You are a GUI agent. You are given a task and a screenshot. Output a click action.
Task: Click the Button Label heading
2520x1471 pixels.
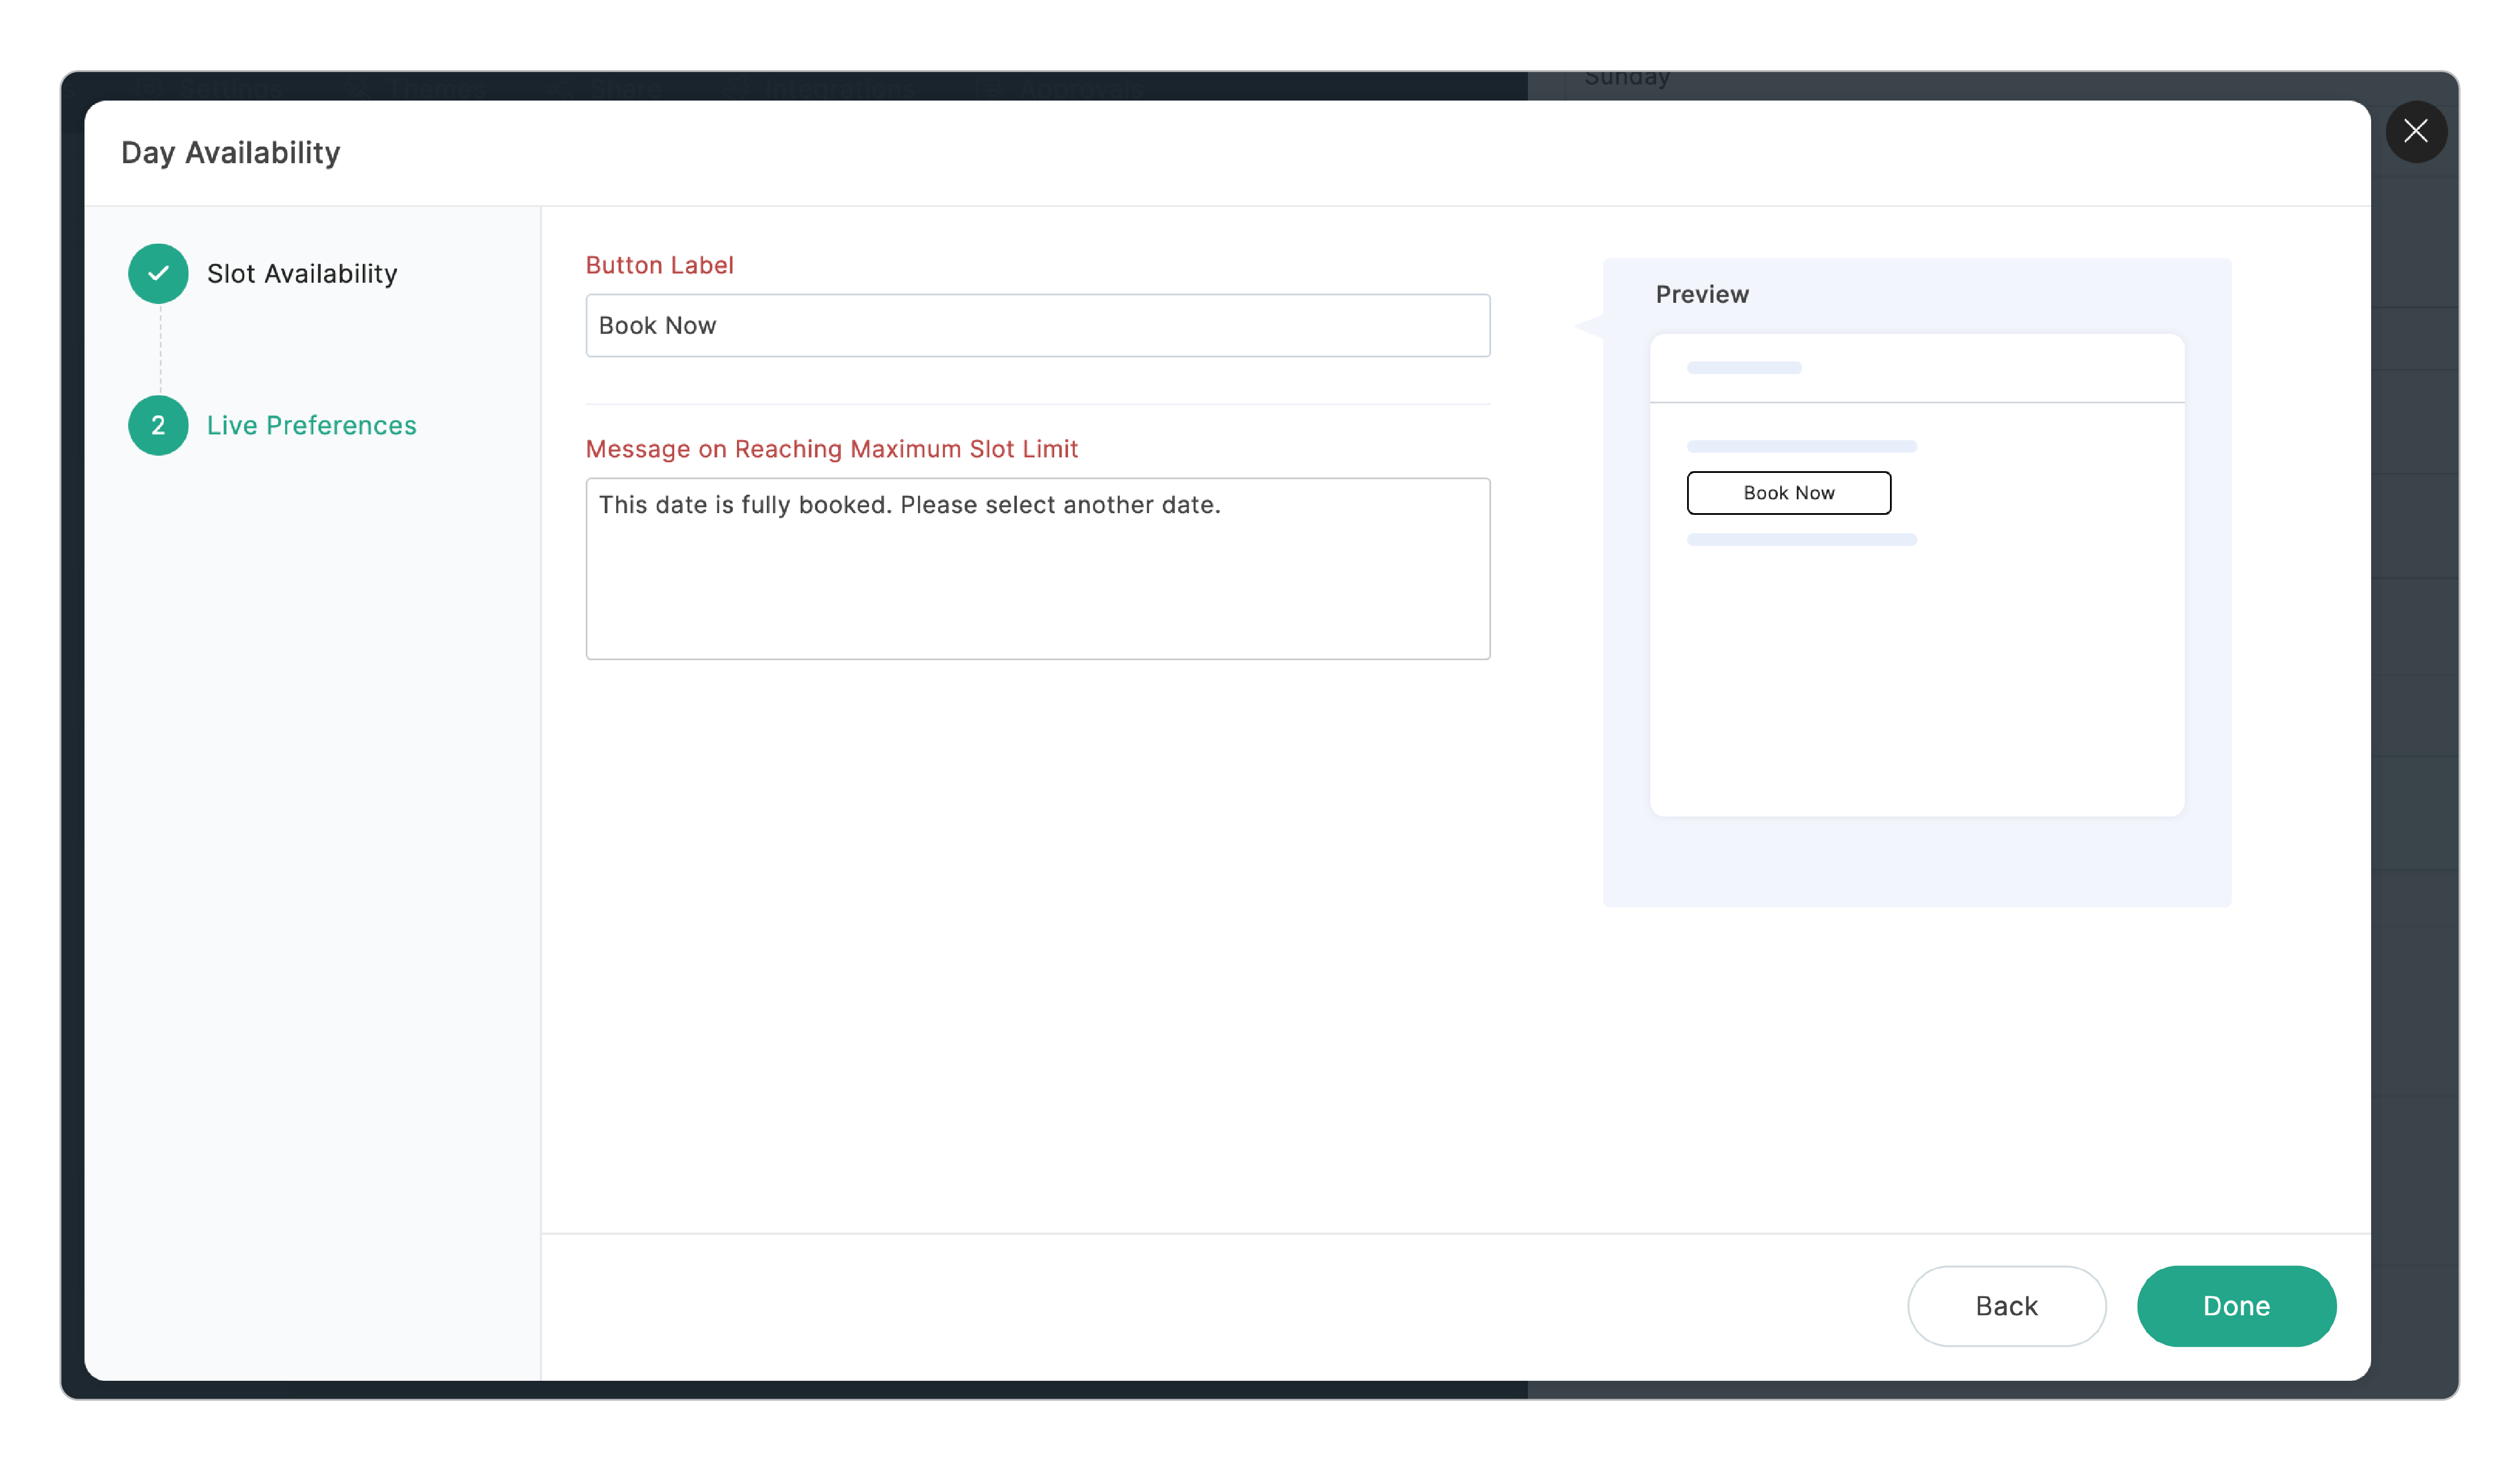(x=659, y=265)
